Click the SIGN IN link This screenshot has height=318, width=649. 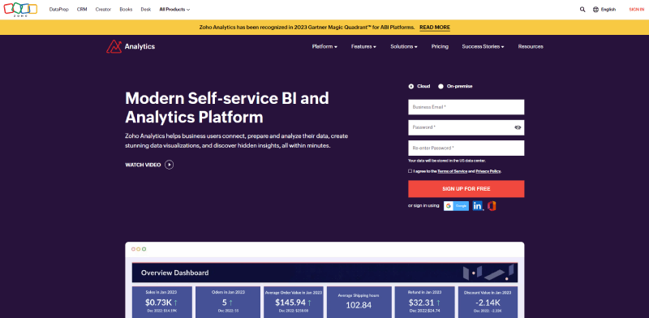(x=636, y=9)
